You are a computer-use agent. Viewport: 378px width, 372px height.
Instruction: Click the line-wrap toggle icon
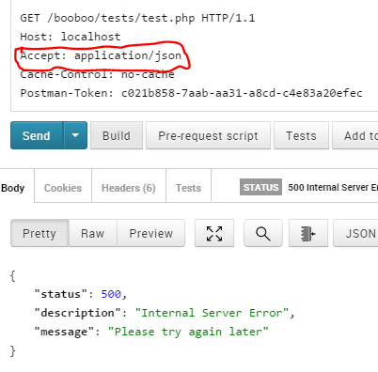click(308, 233)
